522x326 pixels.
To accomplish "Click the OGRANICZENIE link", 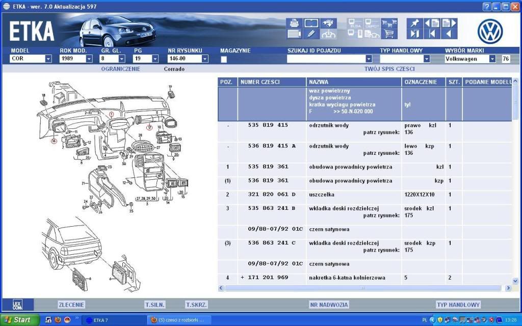I will (x=120, y=69).
